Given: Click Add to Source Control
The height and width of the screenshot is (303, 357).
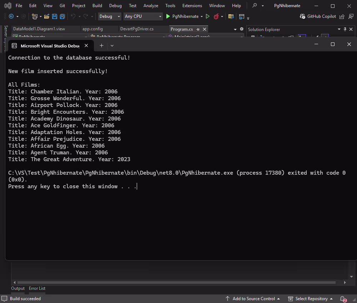Looking at the screenshot, I should pos(254,299).
